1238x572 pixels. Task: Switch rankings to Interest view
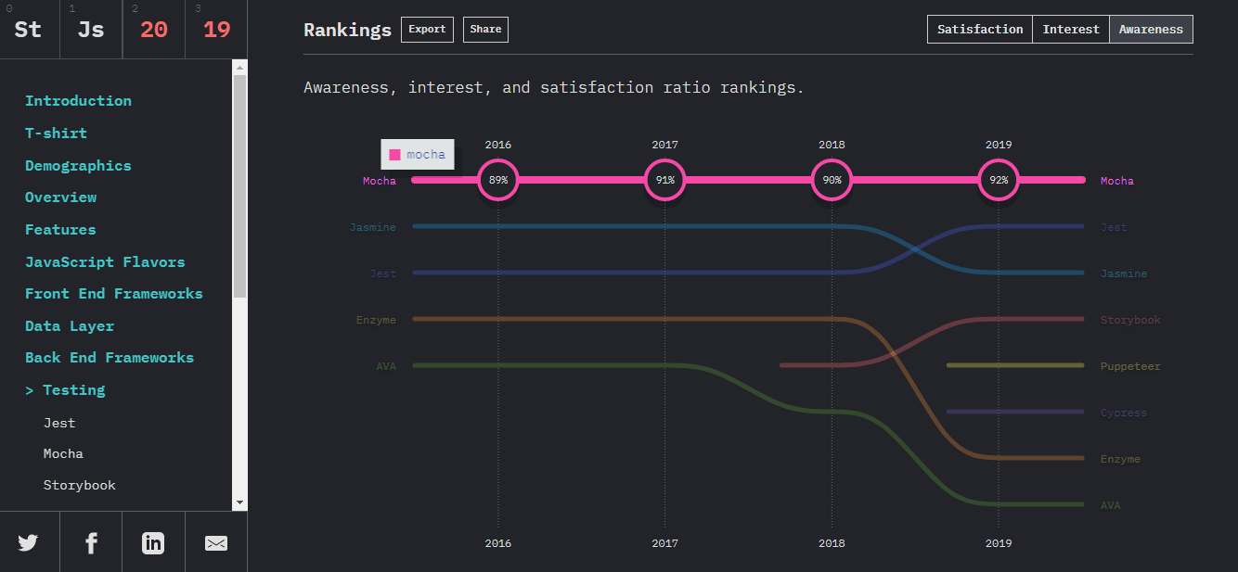coord(1071,30)
